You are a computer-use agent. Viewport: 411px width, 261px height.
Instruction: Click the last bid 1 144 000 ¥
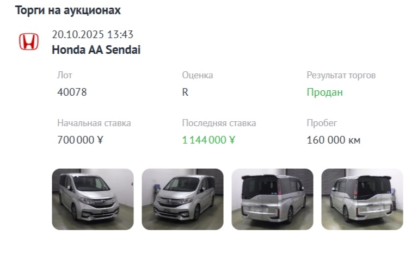[x=208, y=140]
